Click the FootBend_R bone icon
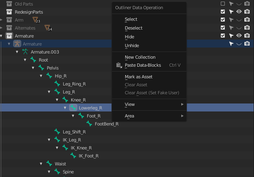254x177 pixels. pos(89,123)
